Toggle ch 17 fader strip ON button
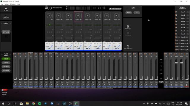 [99, 54]
